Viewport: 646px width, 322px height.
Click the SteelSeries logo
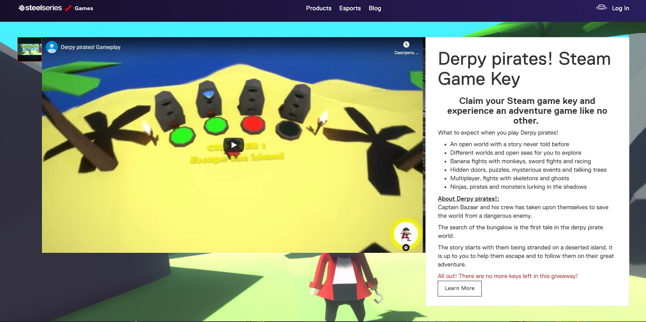pyautogui.click(x=40, y=8)
